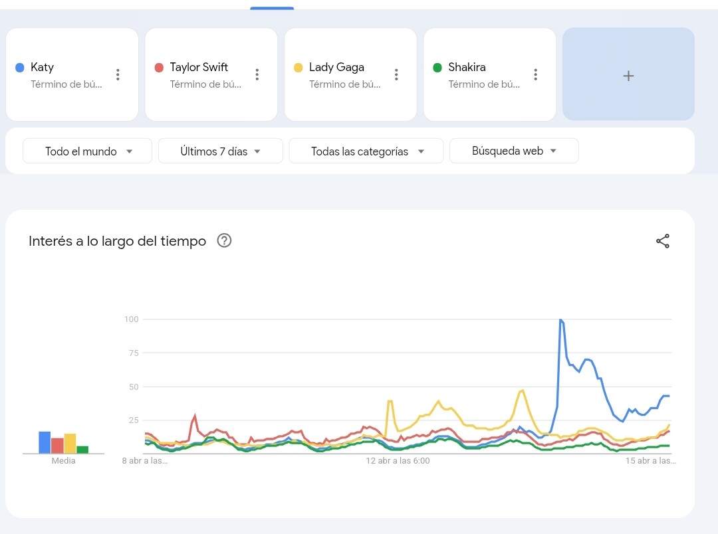
Task: Click the yellow Lady Gaga color dot
Action: click(x=298, y=68)
